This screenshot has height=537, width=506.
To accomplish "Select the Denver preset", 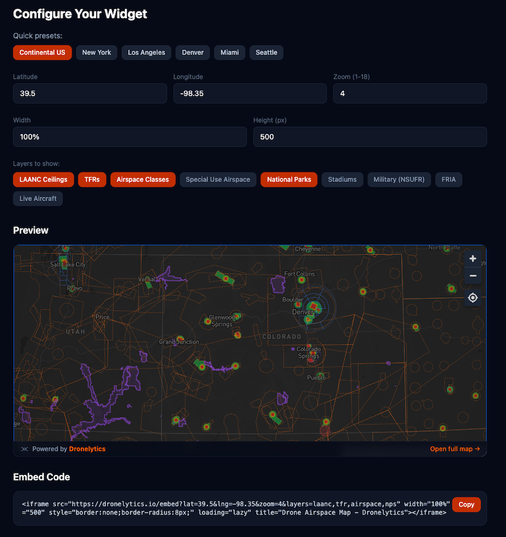I will click(193, 52).
